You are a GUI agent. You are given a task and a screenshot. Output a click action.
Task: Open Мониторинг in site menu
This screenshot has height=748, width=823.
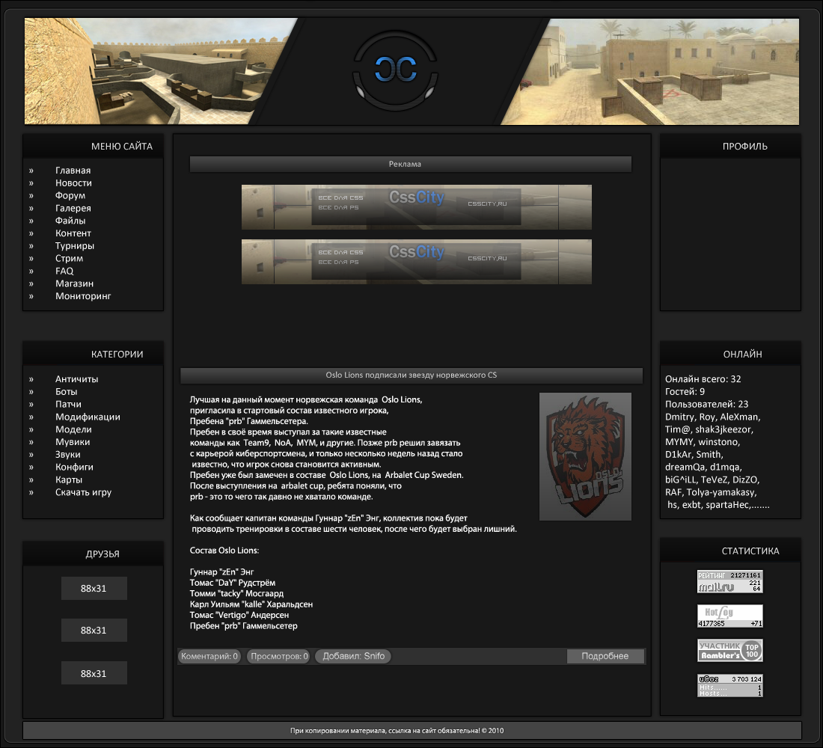coord(83,296)
